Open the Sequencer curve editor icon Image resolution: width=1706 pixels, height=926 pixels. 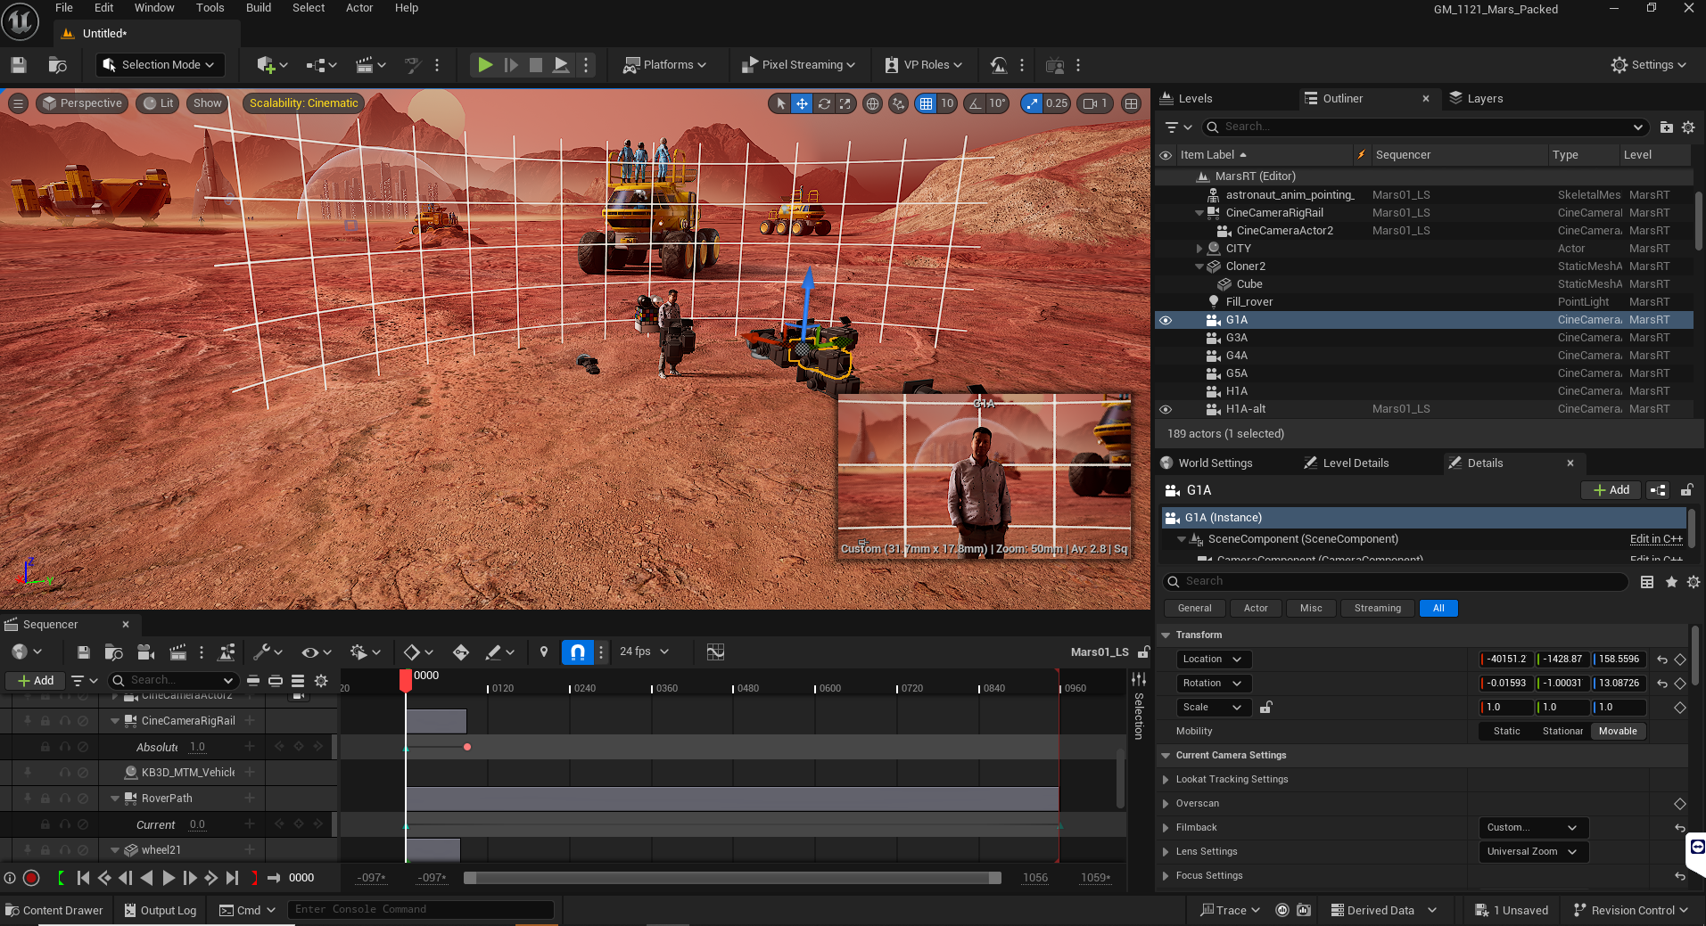(x=715, y=652)
